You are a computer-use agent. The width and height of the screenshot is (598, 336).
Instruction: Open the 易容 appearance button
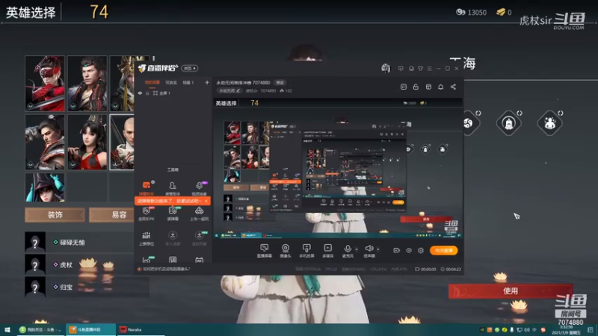click(112, 215)
